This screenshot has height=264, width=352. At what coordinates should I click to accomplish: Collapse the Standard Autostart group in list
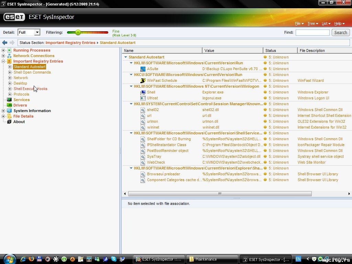[x=126, y=57]
